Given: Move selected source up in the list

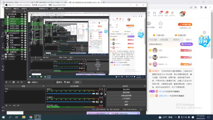Looking at the screenshot, I should tap(18, 82).
